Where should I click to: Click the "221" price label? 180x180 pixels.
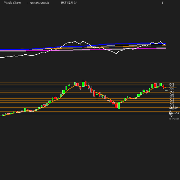point(172,84)
